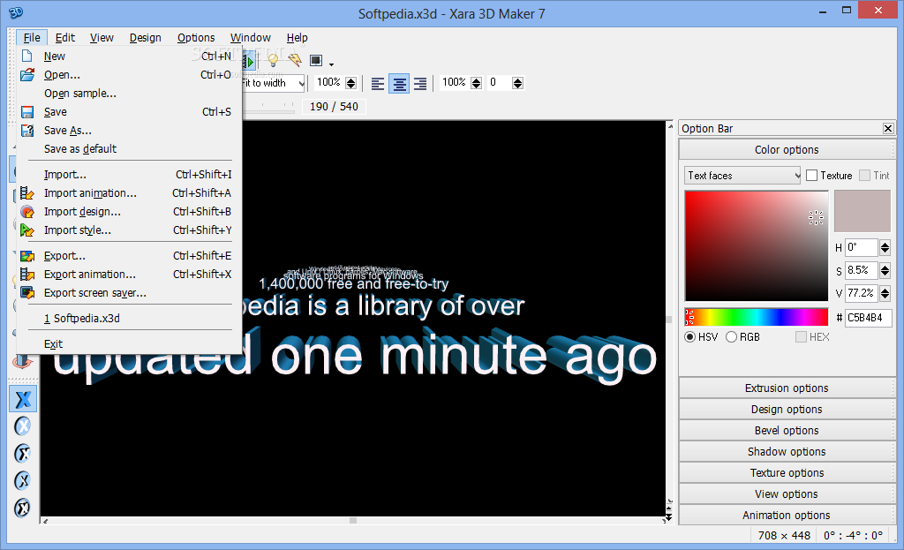The height and width of the screenshot is (550, 904).
Task: Open the Shadow options section
Action: point(787,451)
